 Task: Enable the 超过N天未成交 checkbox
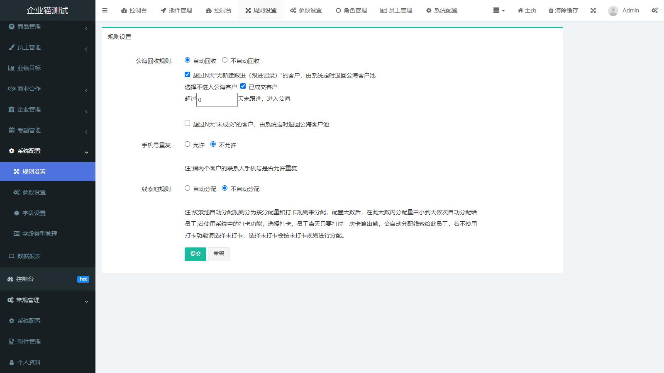click(x=187, y=124)
